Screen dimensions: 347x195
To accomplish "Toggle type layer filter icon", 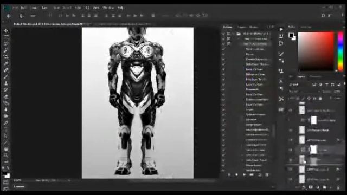I will pos(326,84).
